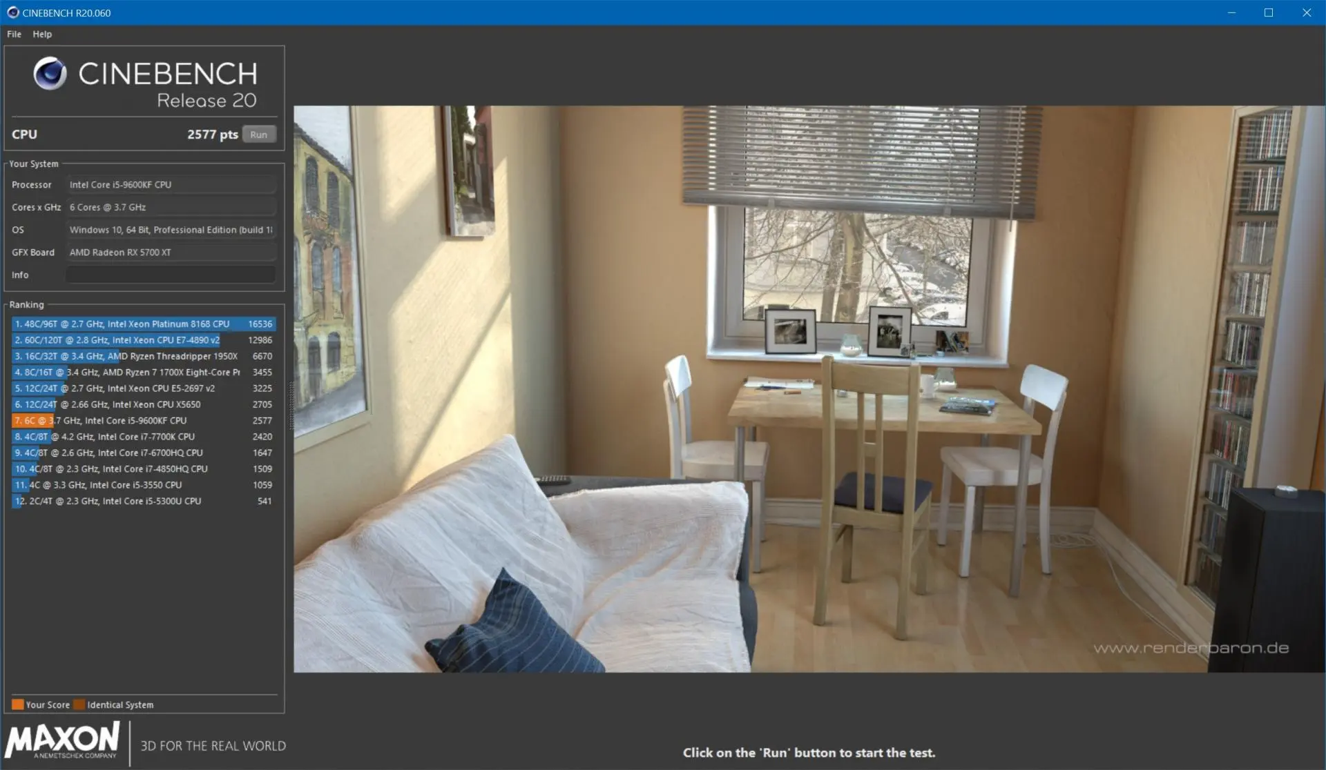This screenshot has height=770, width=1326.
Task: Click the Cores x GHz field value
Action: [171, 207]
